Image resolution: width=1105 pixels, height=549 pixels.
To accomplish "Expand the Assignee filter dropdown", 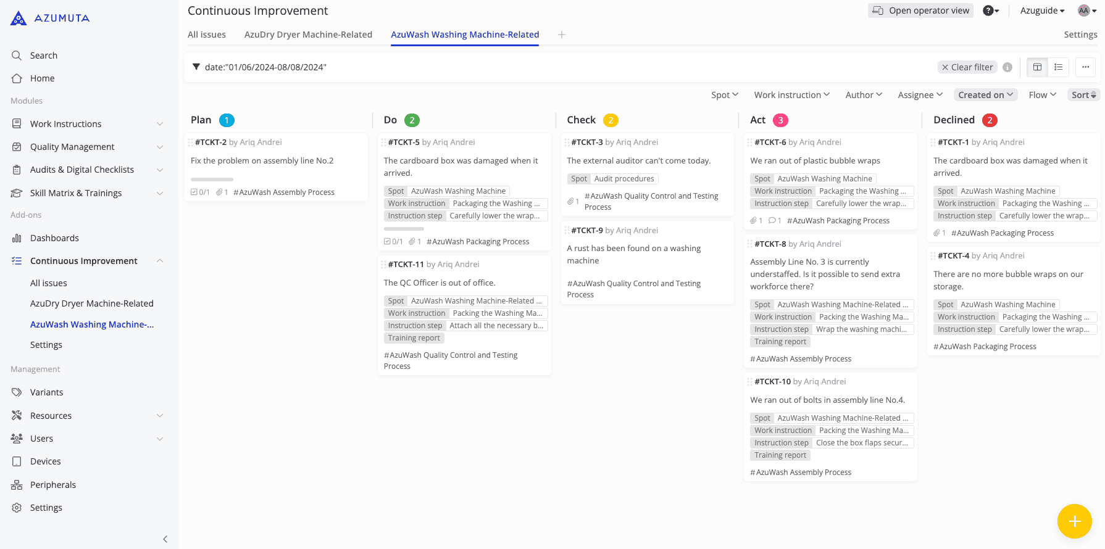I will (920, 95).
